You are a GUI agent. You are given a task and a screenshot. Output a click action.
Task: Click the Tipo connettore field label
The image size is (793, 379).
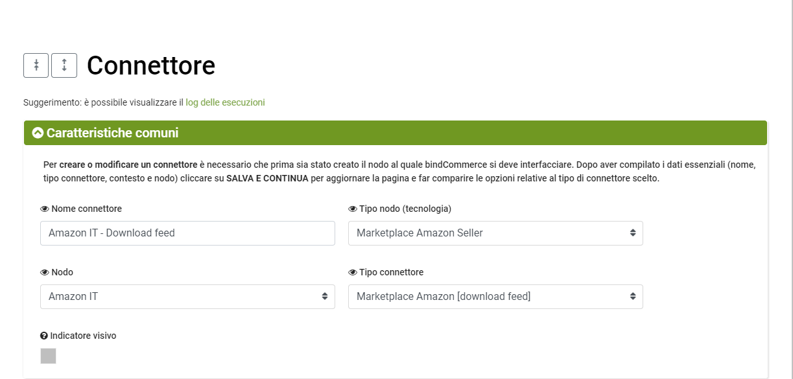coord(391,272)
